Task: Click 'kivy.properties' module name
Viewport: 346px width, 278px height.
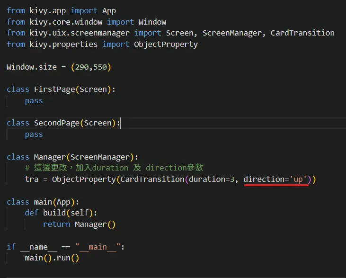Action: pos(63,44)
